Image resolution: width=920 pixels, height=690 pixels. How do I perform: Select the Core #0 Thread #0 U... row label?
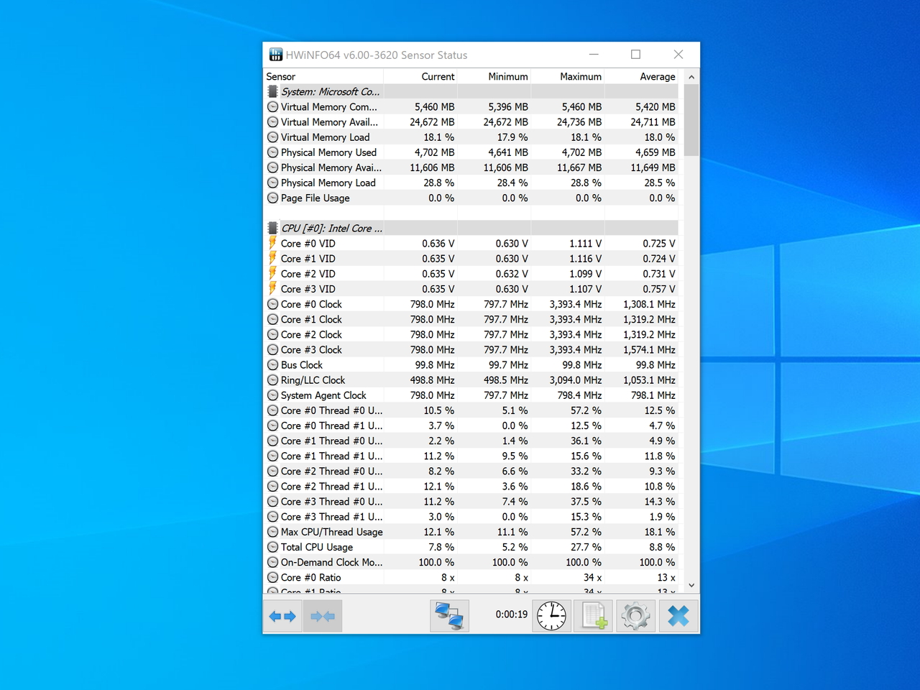[x=331, y=410]
